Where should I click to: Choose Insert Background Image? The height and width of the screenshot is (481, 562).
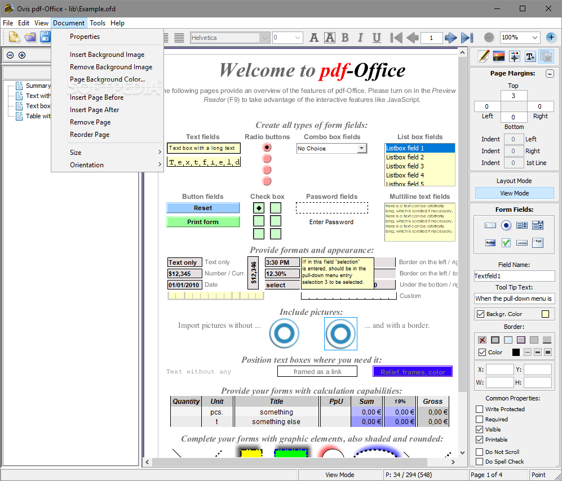pyautogui.click(x=108, y=55)
